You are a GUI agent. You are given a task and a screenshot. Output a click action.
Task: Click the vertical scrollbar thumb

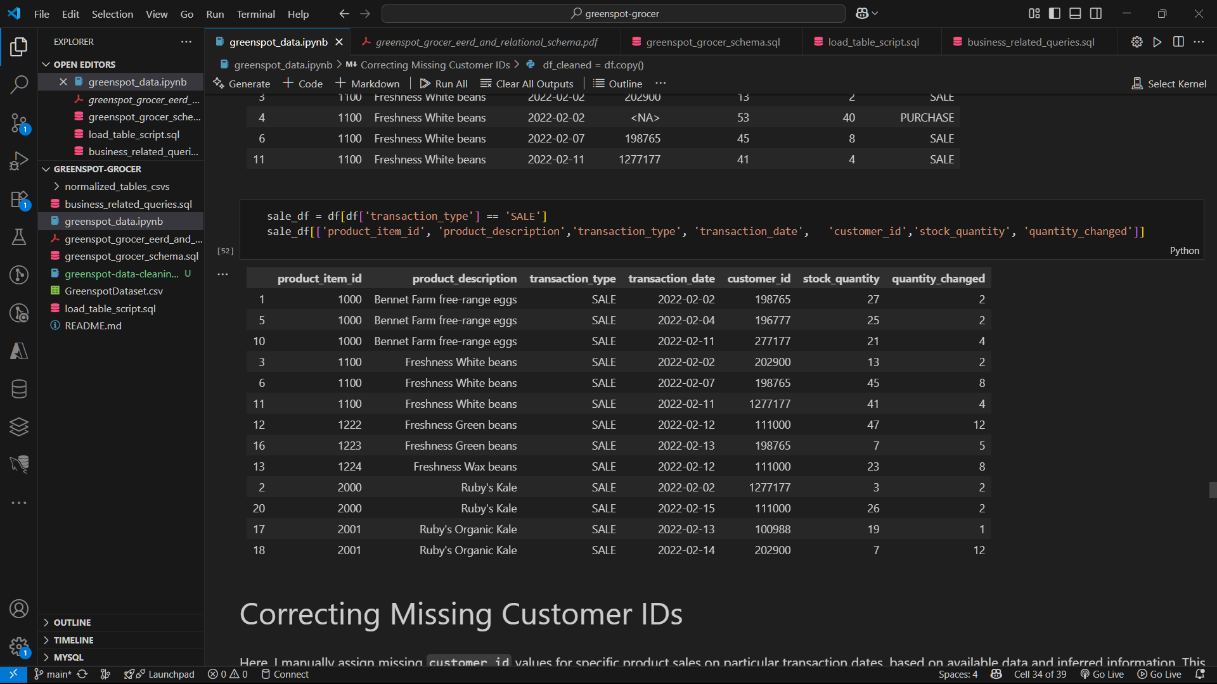point(1213,490)
